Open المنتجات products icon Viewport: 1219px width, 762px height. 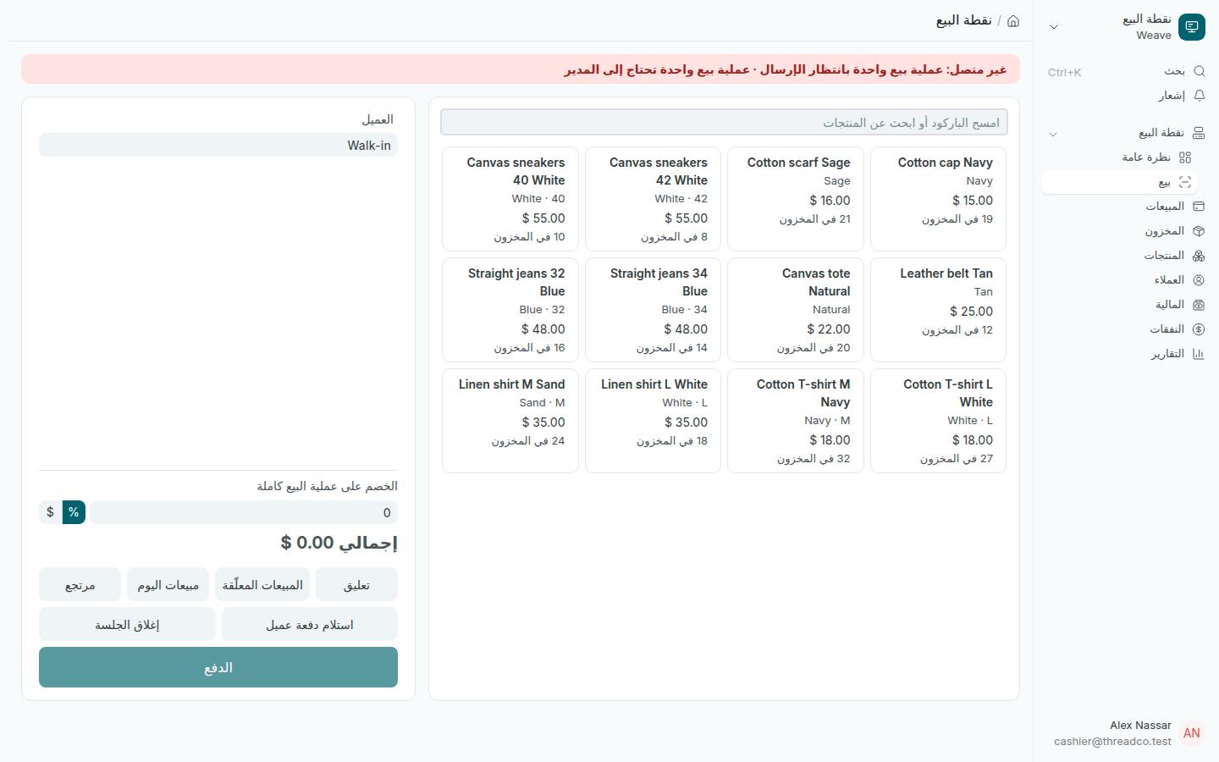pyautogui.click(x=1199, y=256)
